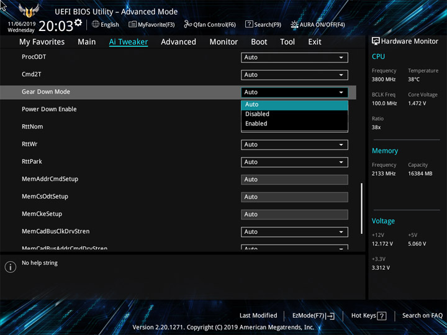
Task: Click the +12V value 12.172 V
Action: pyautogui.click(x=382, y=244)
